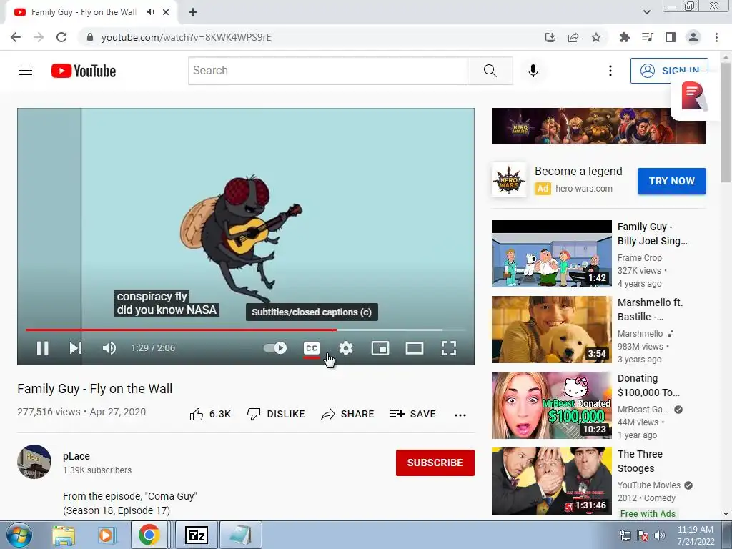
Task: Open the pLace channel name link
Action: click(x=76, y=456)
